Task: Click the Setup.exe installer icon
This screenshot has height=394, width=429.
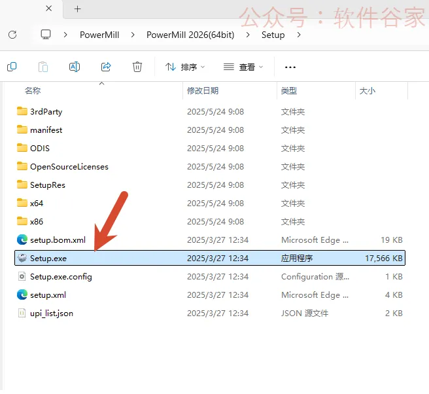Action: point(22,258)
